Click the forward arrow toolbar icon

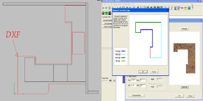pos(106,8)
